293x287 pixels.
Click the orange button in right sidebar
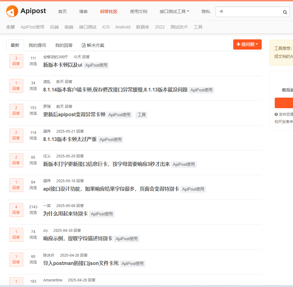click(284, 103)
